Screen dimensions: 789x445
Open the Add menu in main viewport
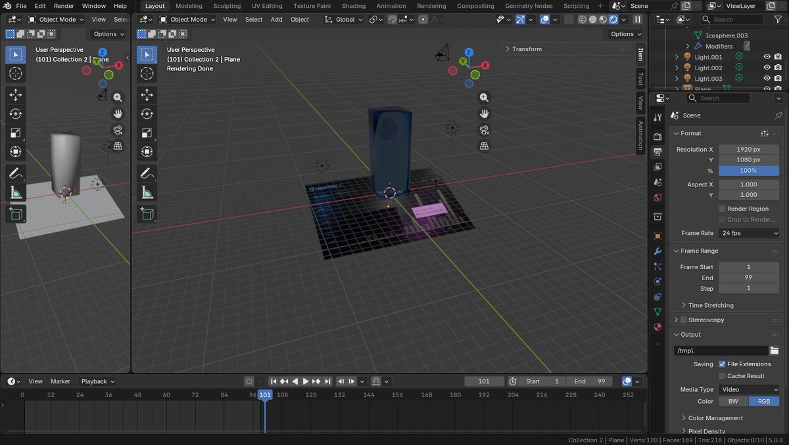[x=277, y=20]
